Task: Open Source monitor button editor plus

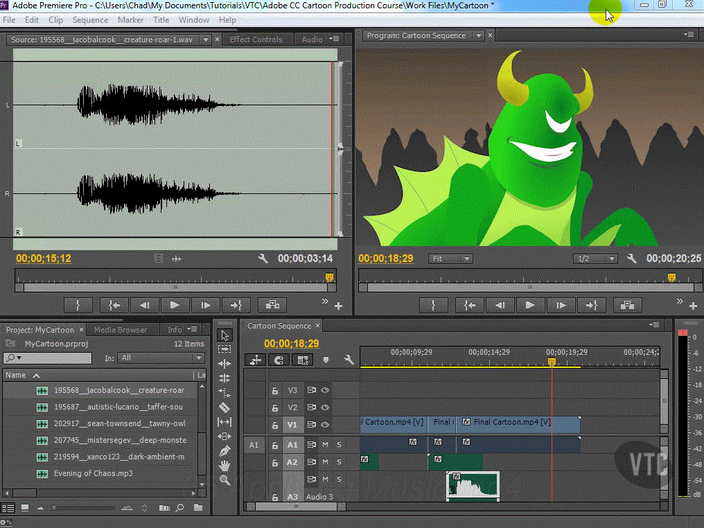Action: pos(339,306)
